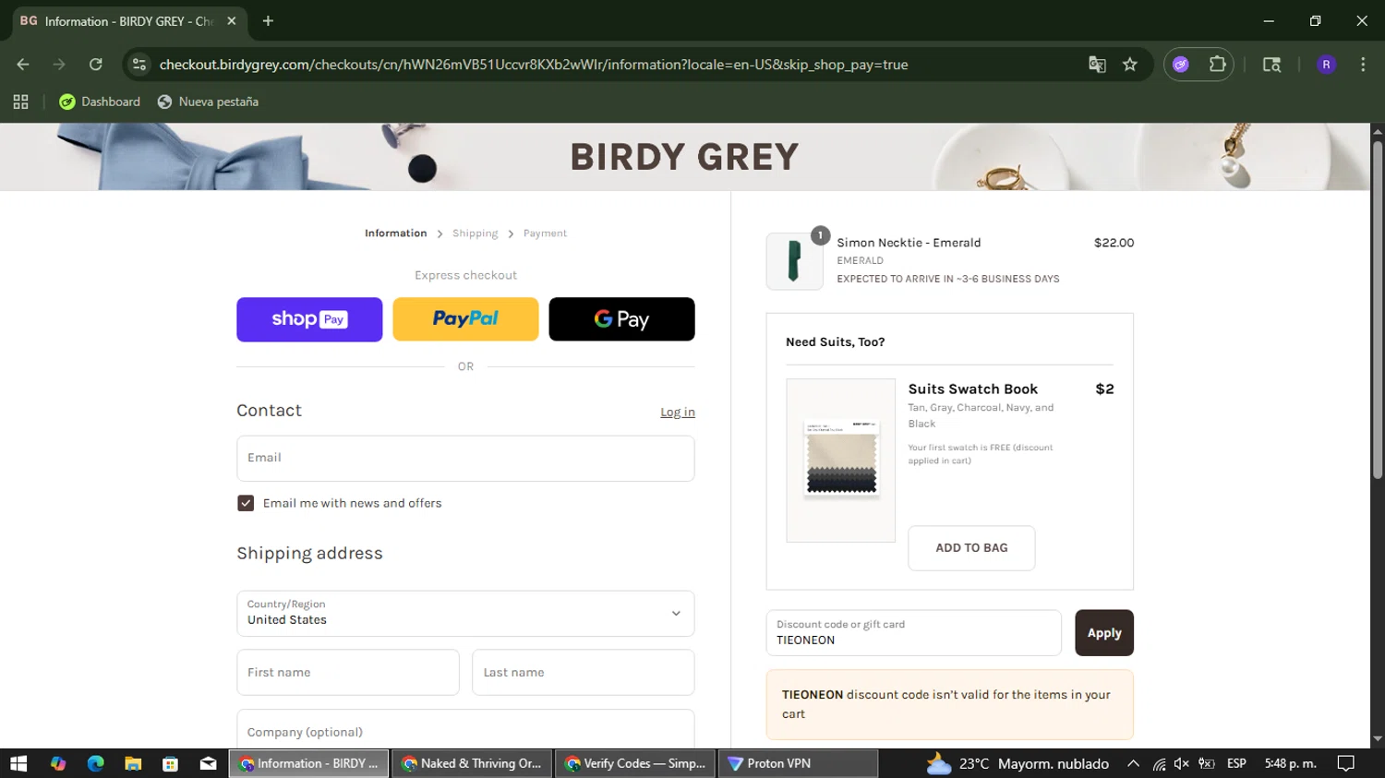Click the page vertical scrollbar
Screen dimensions: 1385x778
coord(1378,309)
